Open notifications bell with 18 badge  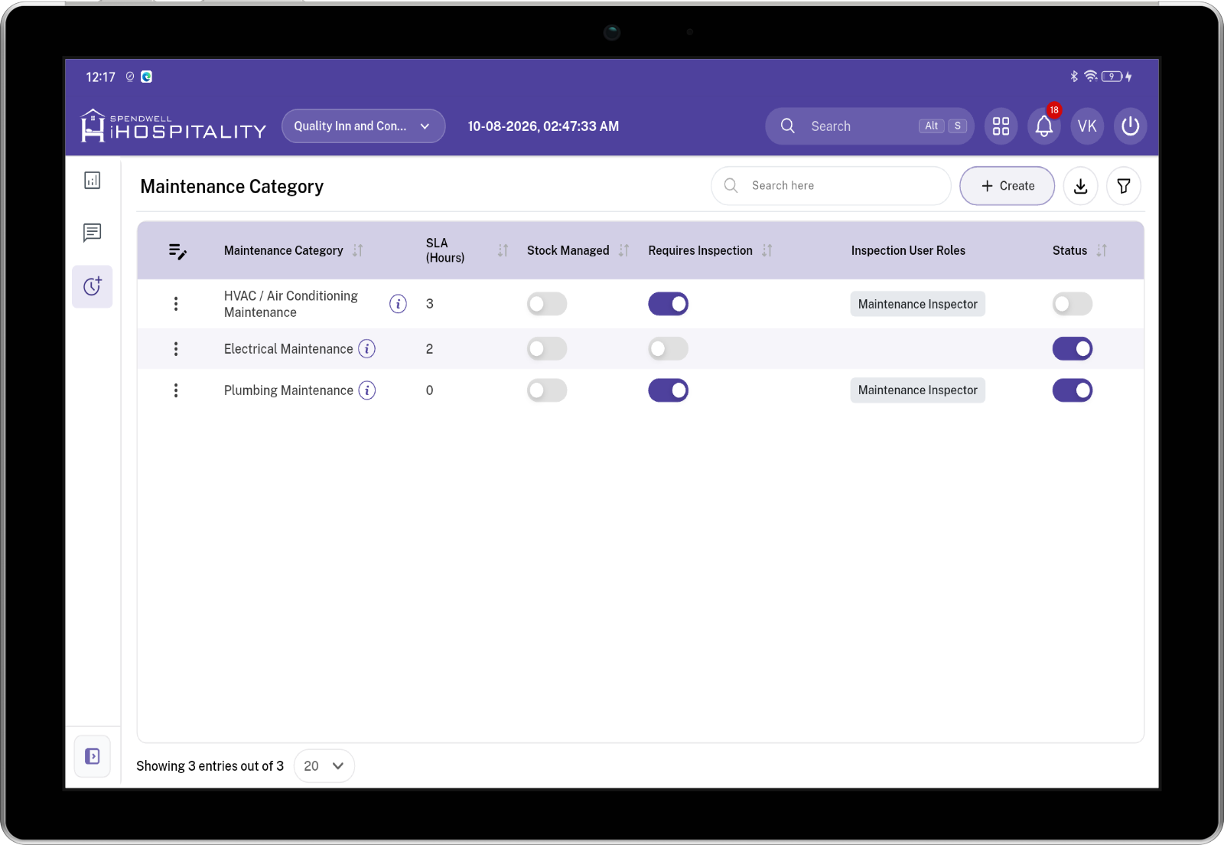pos(1044,126)
